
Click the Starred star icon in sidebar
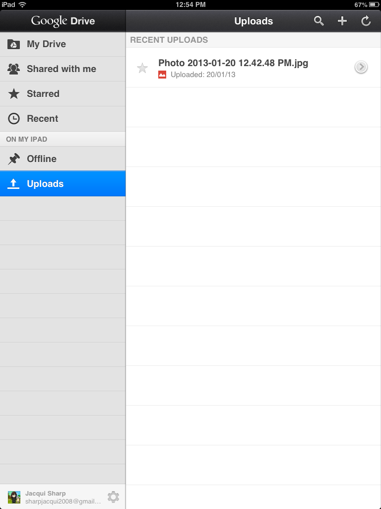[13, 93]
